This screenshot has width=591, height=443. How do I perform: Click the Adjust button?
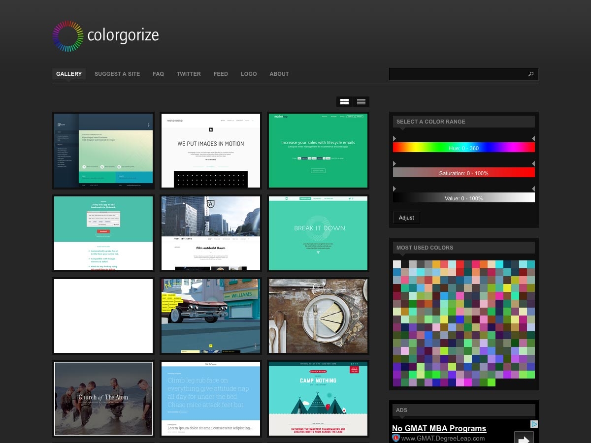pos(406,218)
